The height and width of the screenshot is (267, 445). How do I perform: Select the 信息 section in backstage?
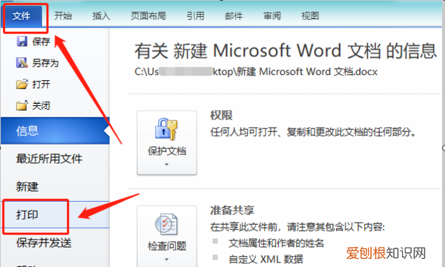coord(55,131)
